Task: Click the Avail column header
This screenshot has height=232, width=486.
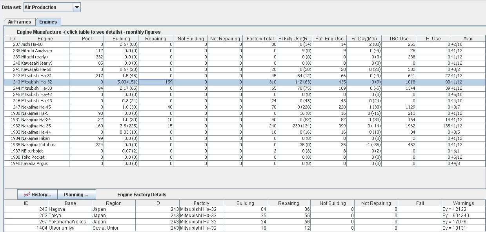Action: pos(468,38)
